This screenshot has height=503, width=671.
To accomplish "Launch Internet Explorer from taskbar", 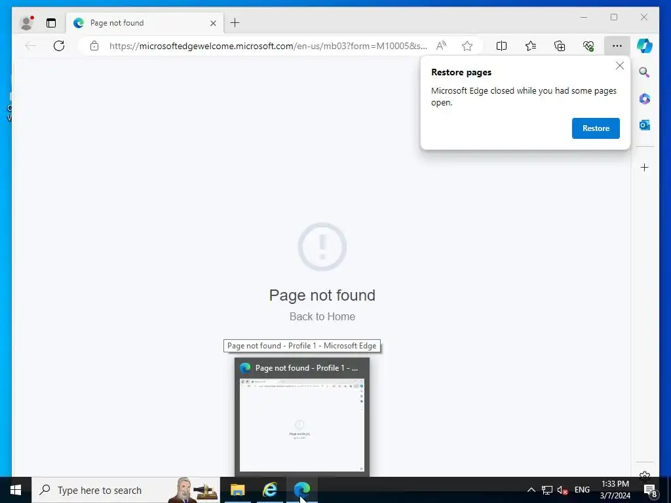I will (x=269, y=490).
